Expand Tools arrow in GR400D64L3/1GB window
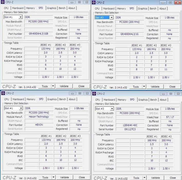This screenshot has height=180, width=182. pyautogui.click(x=53, y=86)
